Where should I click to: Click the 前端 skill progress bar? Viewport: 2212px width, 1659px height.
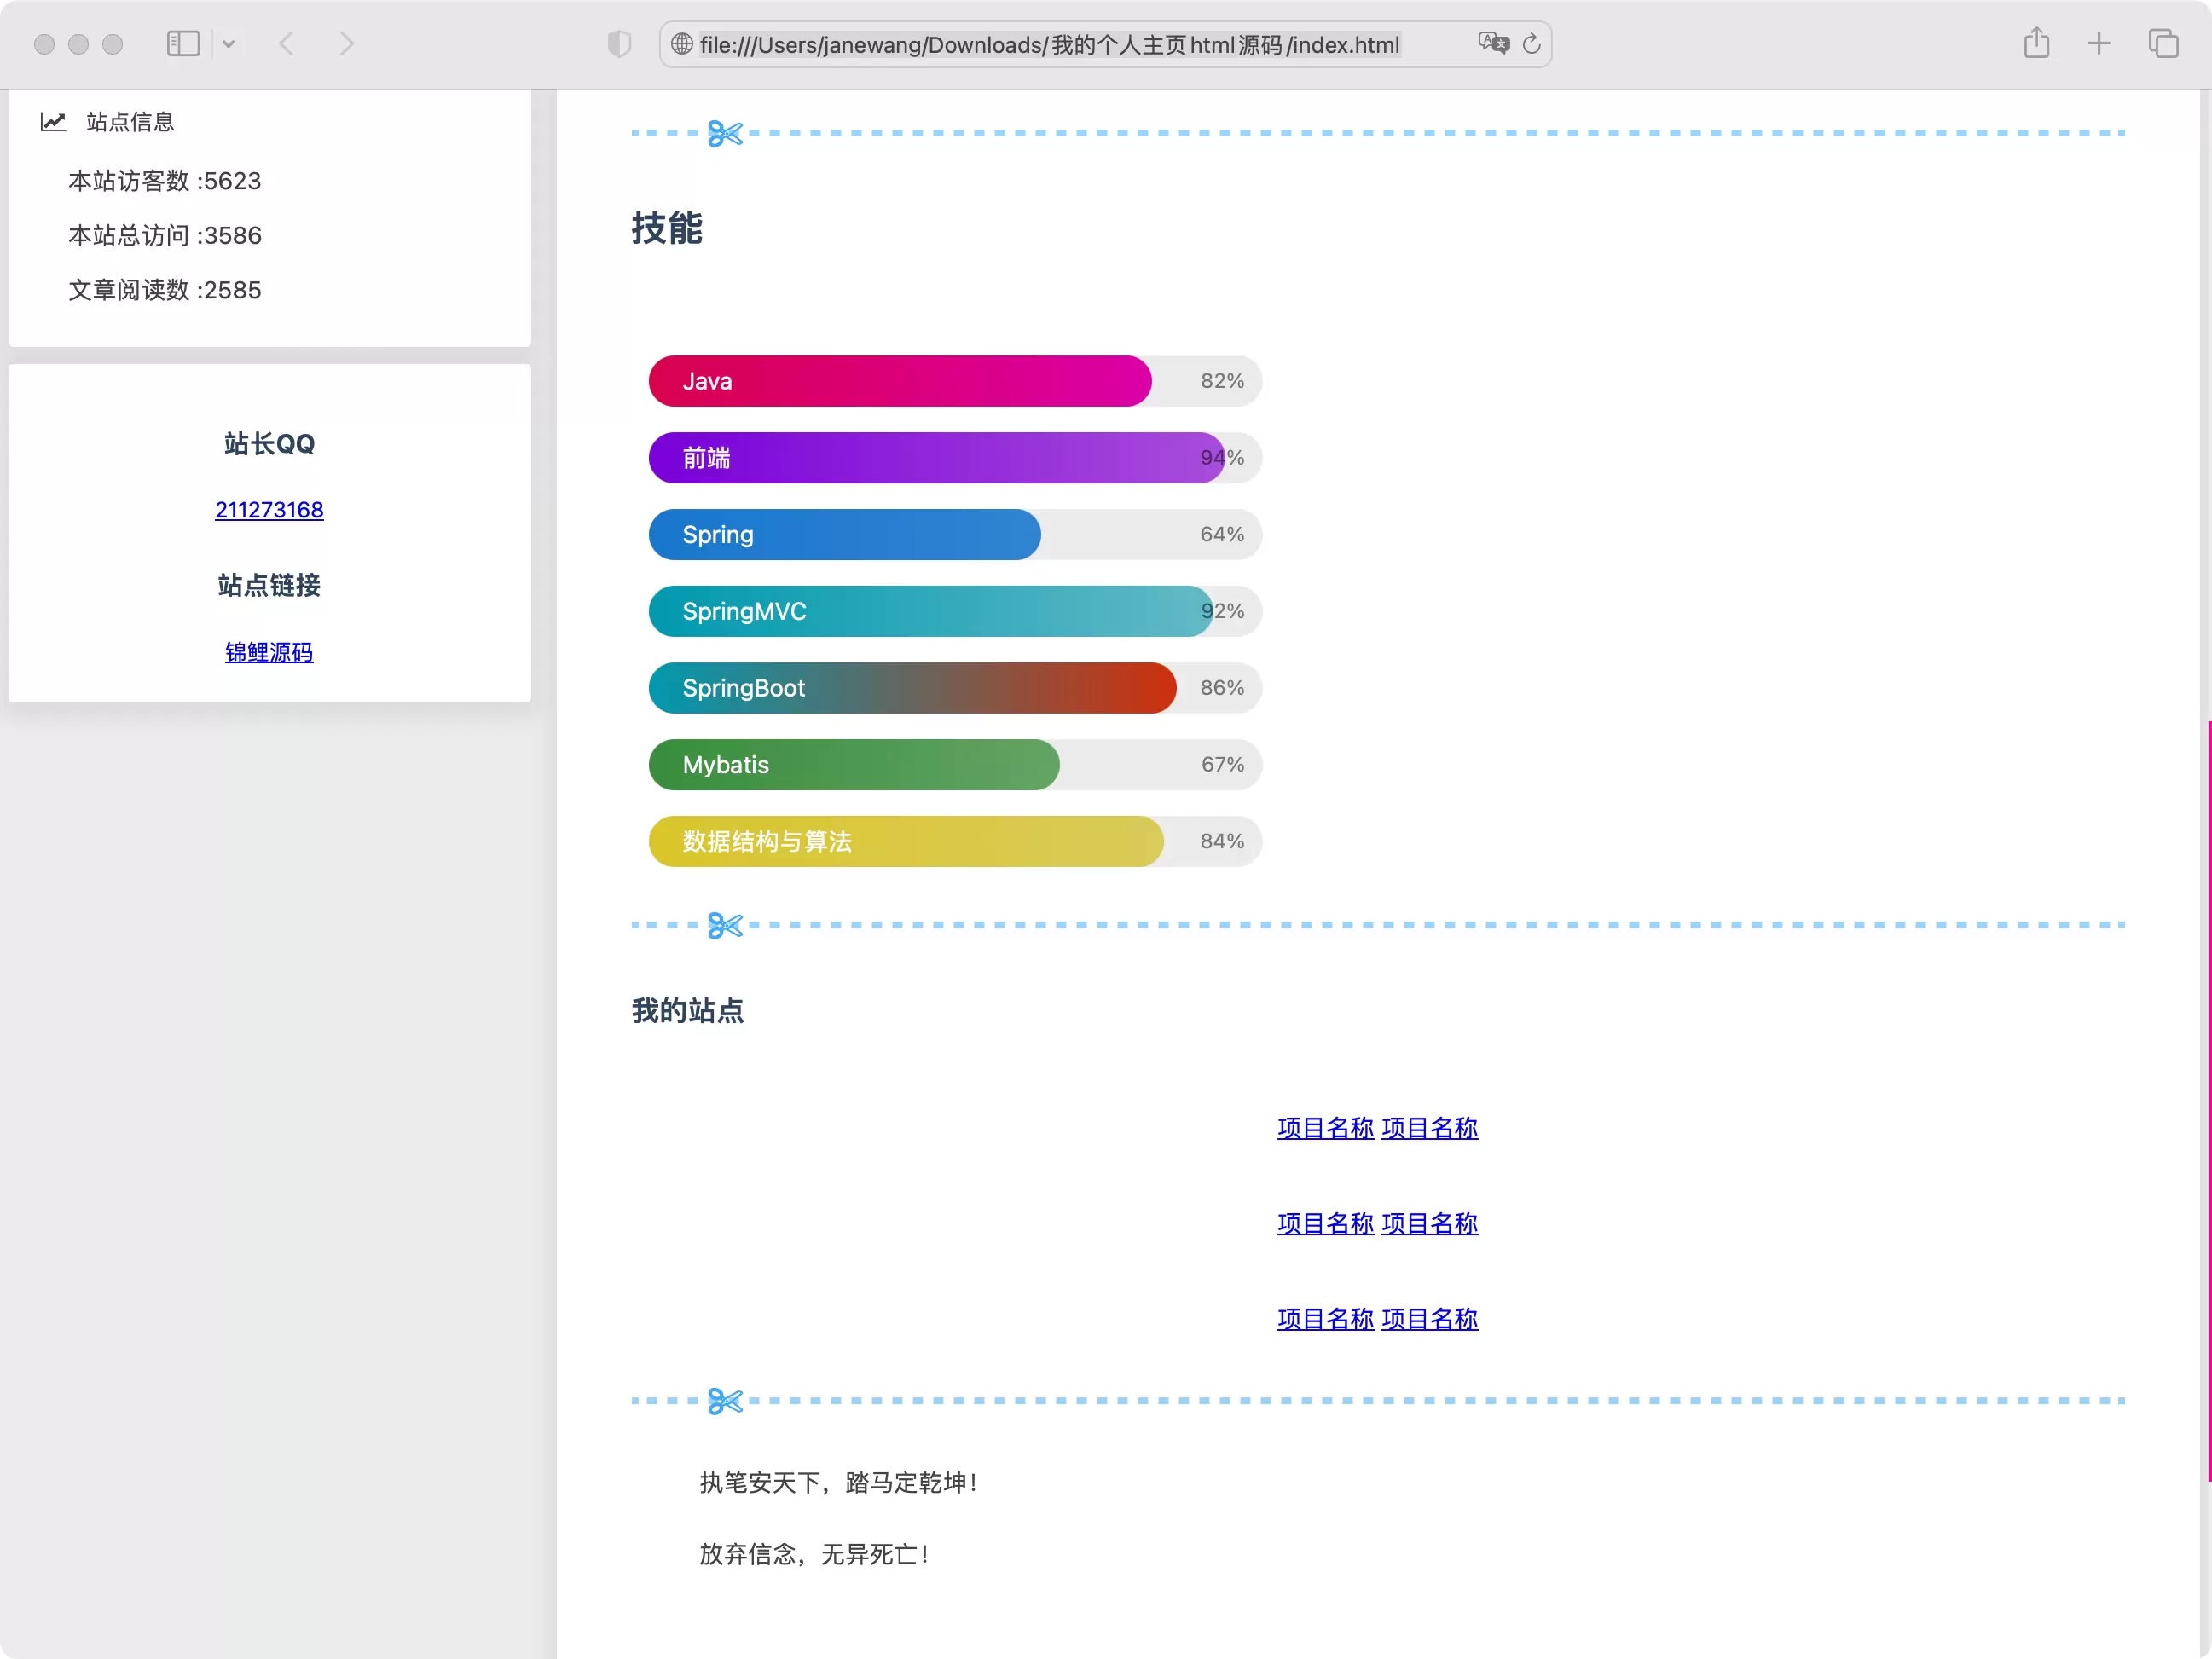tap(955, 458)
